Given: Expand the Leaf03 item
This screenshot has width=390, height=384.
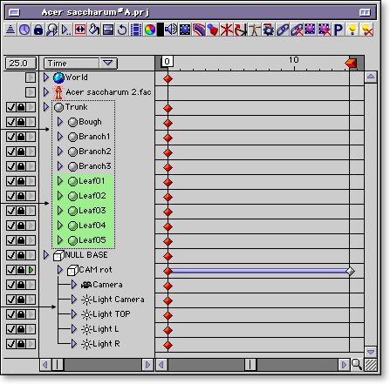Looking at the screenshot, I should coord(60,211).
